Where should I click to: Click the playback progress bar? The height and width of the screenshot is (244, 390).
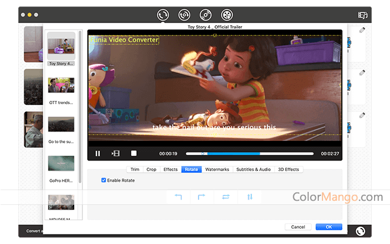tap(250, 153)
